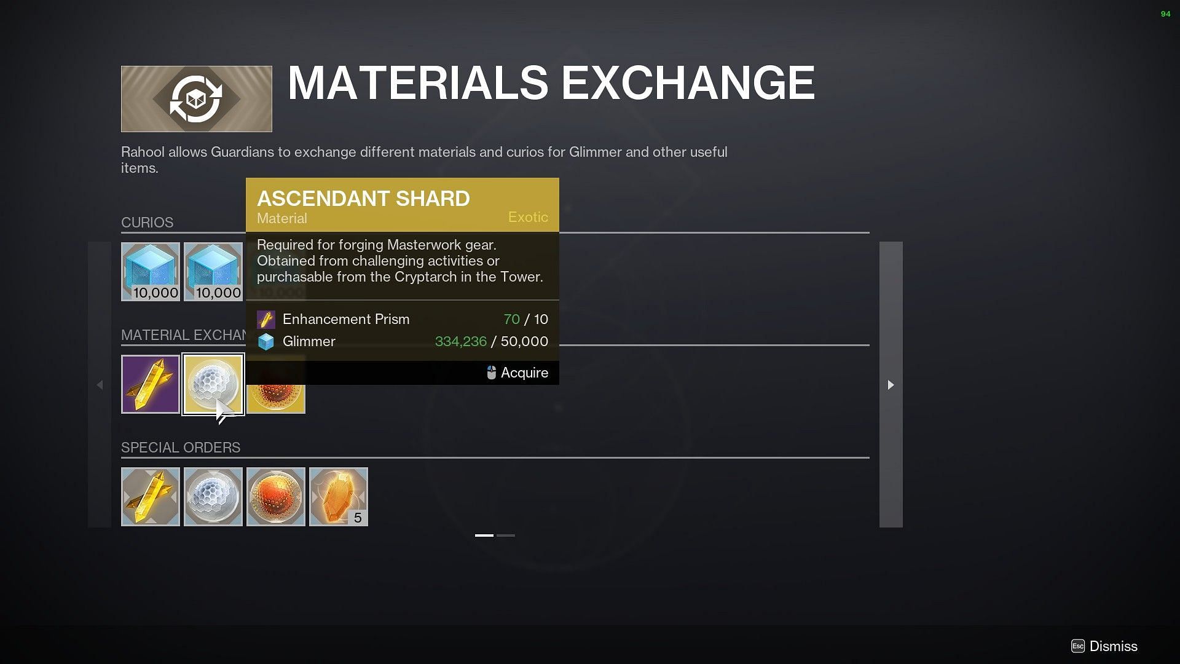Click the Materials Exchange icon
1180x664 pixels.
coord(197,99)
